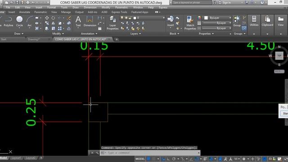Expand the Layers panel
288x162 pixels.
pyautogui.click(x=135, y=34)
